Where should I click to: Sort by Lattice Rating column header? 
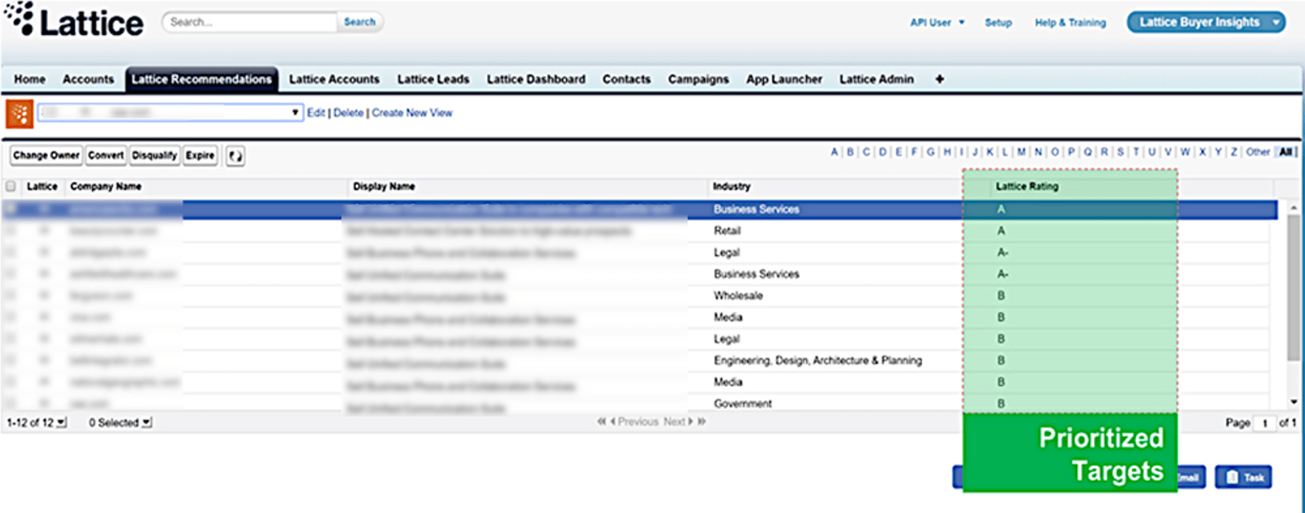(x=1027, y=186)
